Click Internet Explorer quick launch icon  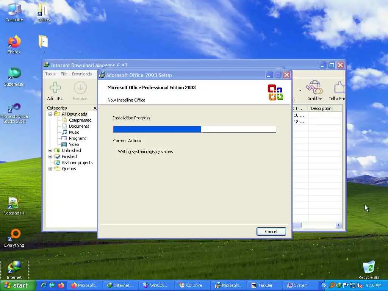point(44,285)
